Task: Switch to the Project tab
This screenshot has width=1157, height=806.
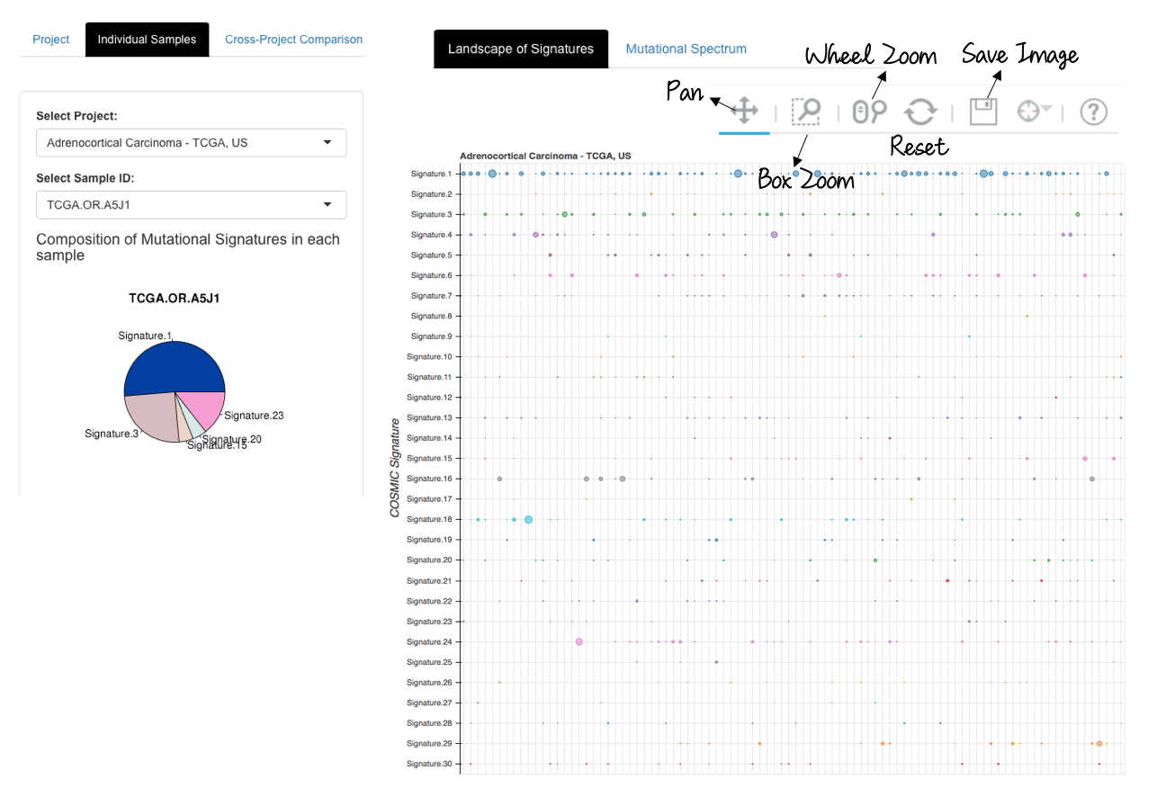Action: [x=51, y=40]
